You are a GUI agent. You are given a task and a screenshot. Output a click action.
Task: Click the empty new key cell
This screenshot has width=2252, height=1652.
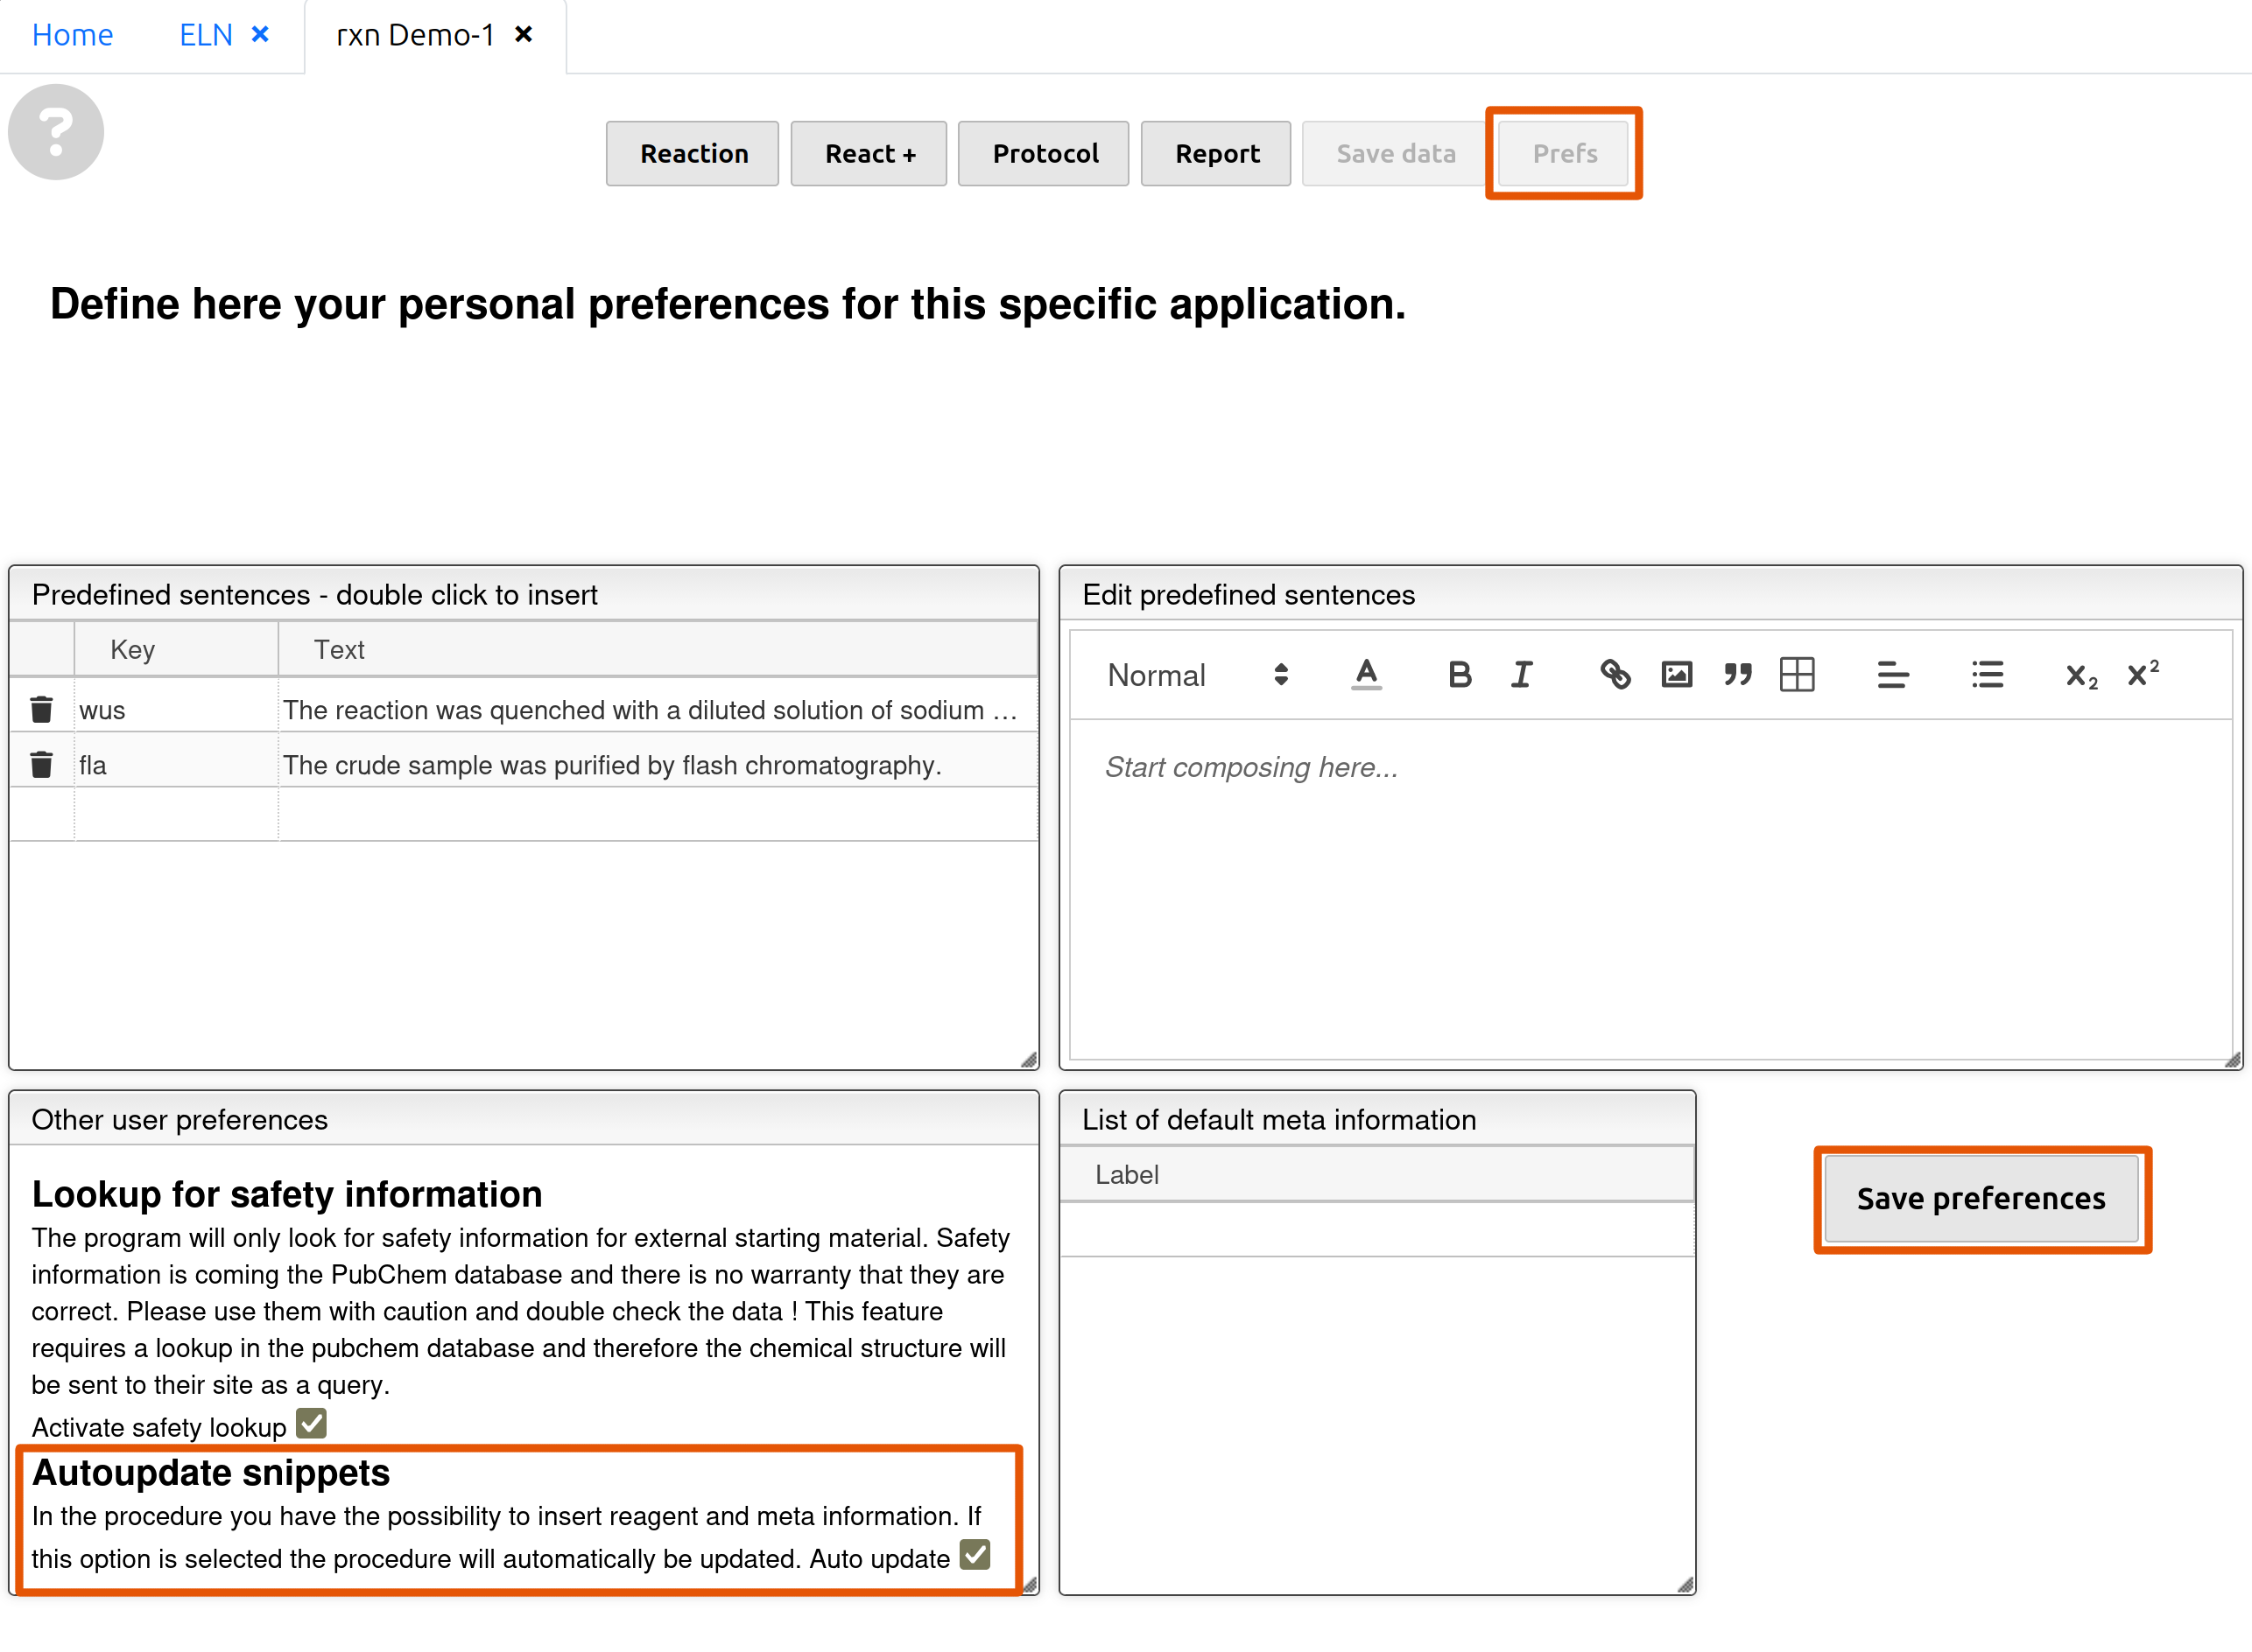click(x=176, y=815)
